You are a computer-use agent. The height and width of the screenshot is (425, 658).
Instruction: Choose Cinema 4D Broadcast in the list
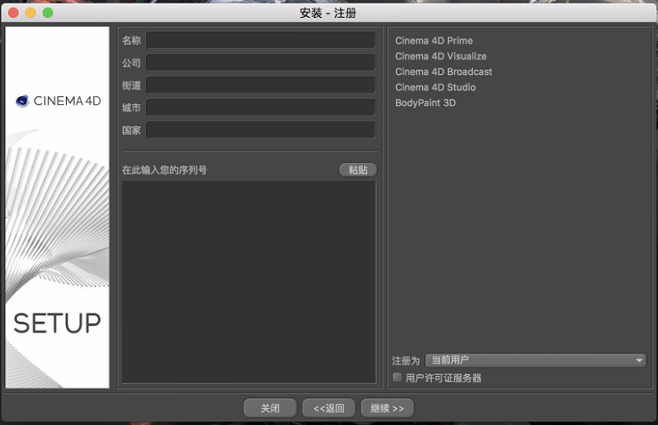pyautogui.click(x=443, y=72)
